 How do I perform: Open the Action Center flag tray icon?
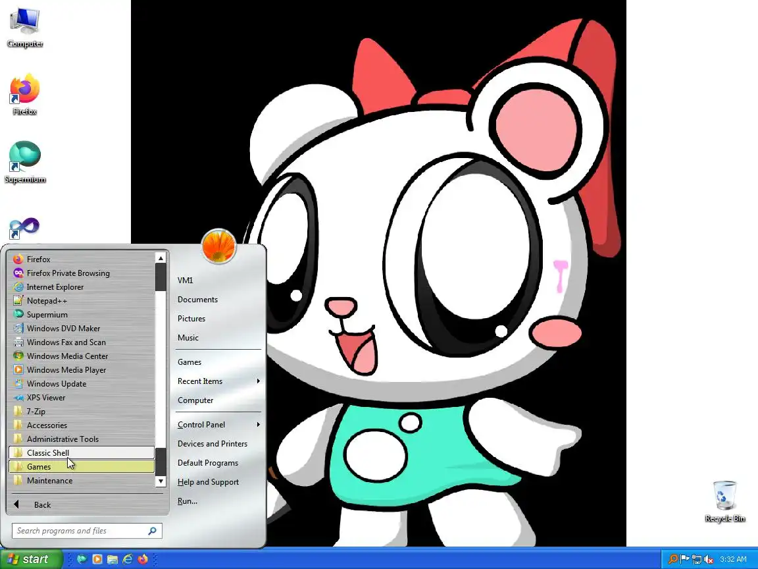pyautogui.click(x=684, y=559)
